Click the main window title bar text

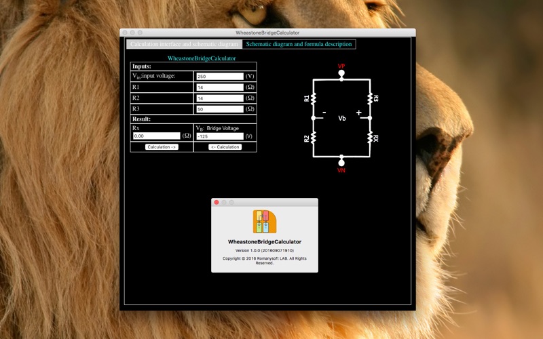(x=267, y=33)
